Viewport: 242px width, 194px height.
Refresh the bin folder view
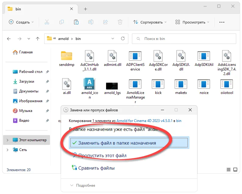tap(123, 39)
